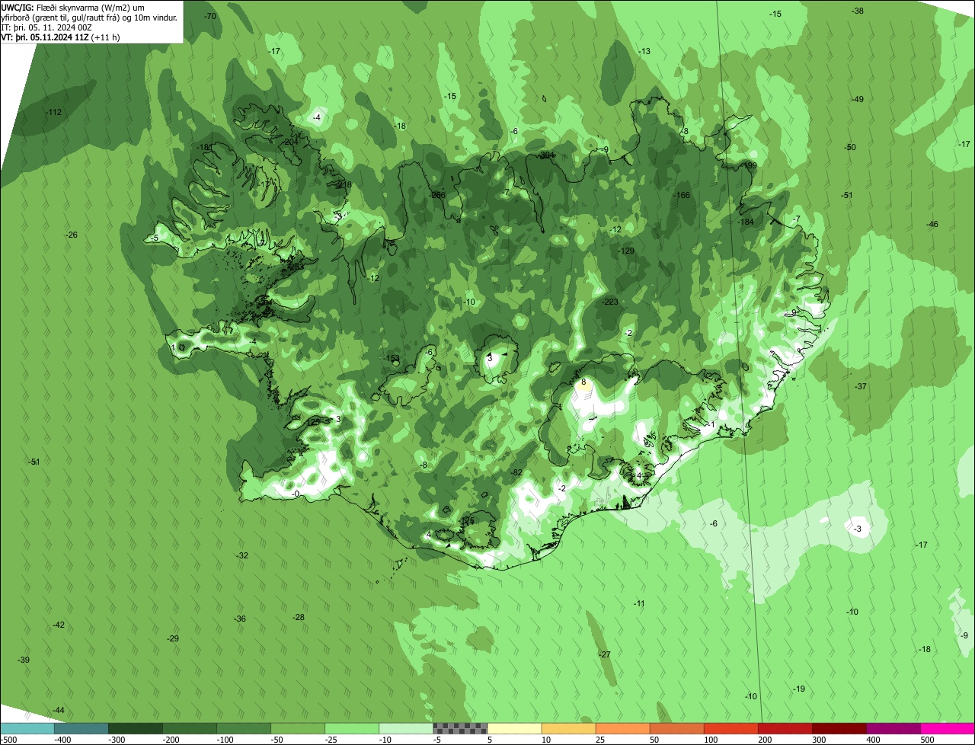975x745 pixels.
Task: Click the '-223' value north of Vatnajökull
Action: coord(610,302)
